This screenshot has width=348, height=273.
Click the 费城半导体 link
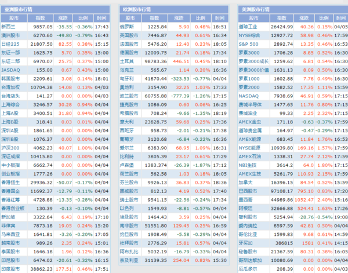point(250,105)
